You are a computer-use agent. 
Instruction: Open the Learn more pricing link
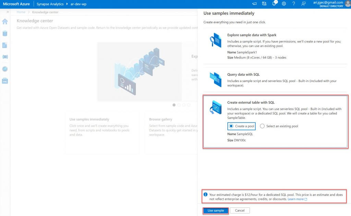tap(297, 199)
